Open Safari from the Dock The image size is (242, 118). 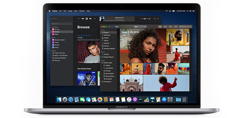71,100
